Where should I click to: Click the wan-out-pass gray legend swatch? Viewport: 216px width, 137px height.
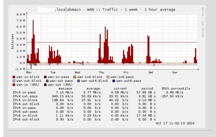coord(47,81)
